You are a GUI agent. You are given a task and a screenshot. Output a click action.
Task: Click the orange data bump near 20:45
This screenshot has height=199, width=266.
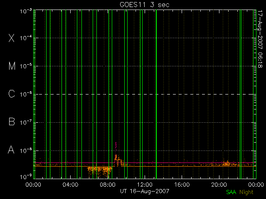click(x=226, y=163)
